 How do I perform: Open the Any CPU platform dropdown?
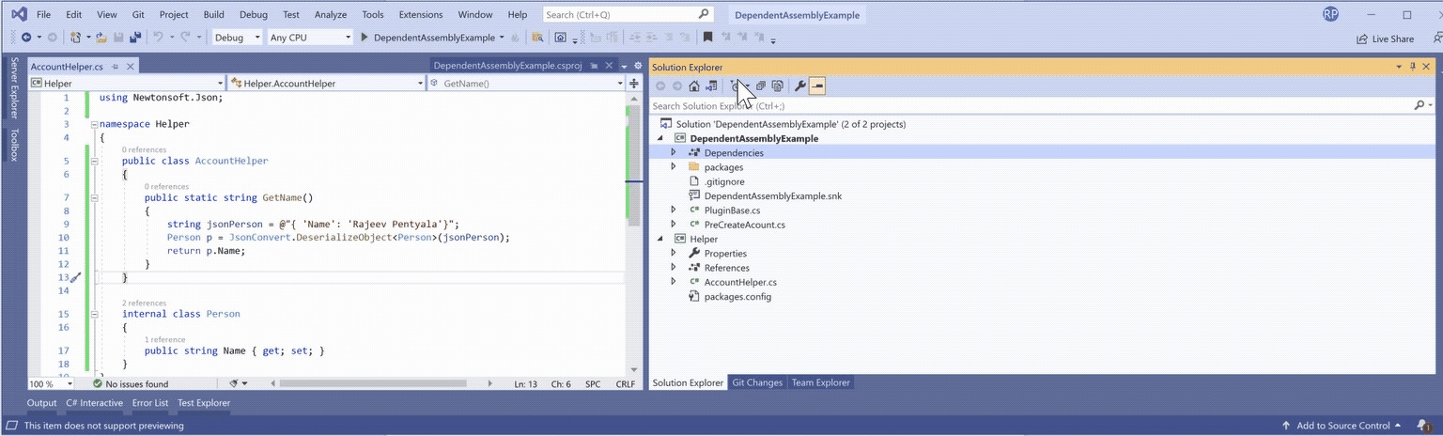coord(309,38)
